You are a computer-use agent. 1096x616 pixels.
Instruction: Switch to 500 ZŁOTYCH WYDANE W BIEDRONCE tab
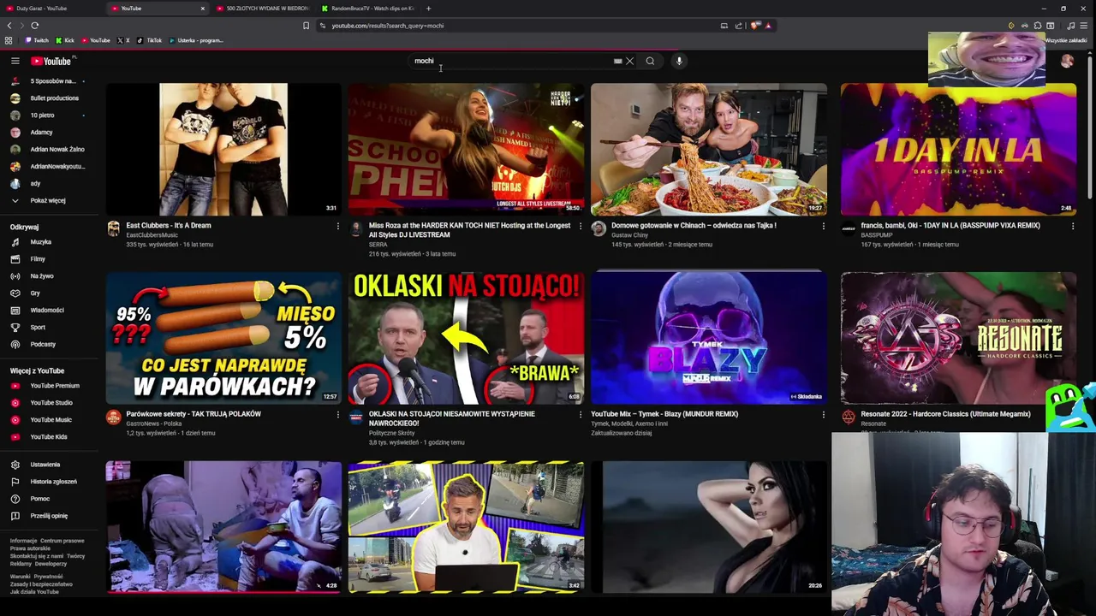point(261,9)
